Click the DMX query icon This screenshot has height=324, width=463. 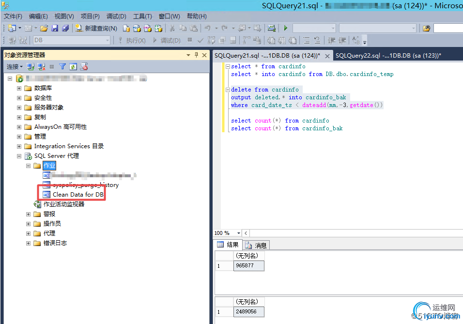coord(147,28)
